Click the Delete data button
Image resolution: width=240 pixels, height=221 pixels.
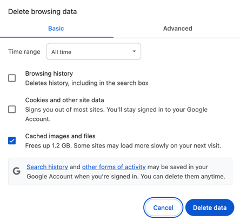coord(210,207)
